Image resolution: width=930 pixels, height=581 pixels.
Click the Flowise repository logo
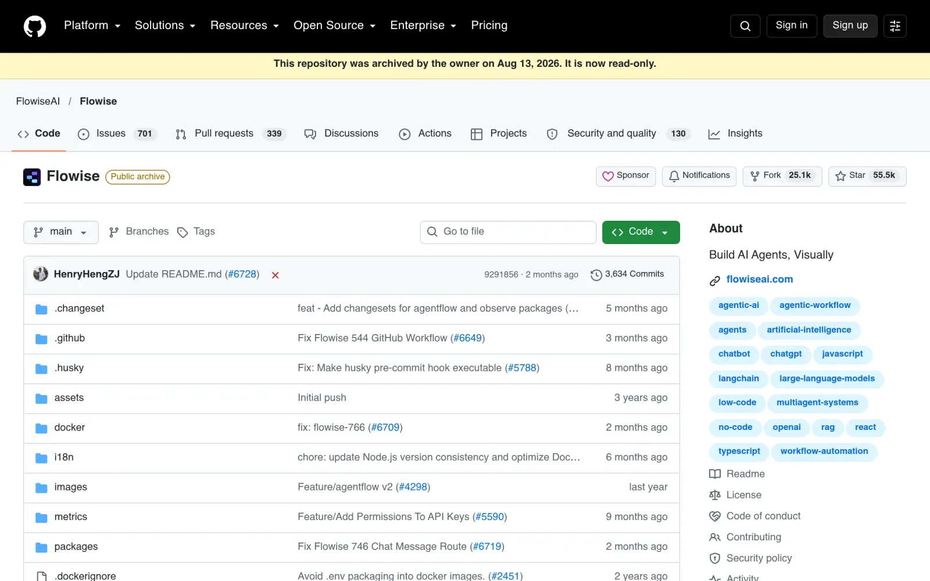(32, 177)
